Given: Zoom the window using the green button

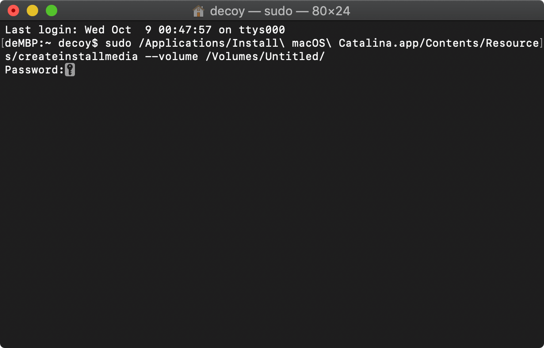Looking at the screenshot, I should pos(52,11).
